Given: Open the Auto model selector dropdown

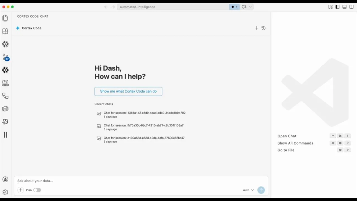Looking at the screenshot, I should tap(248, 190).
